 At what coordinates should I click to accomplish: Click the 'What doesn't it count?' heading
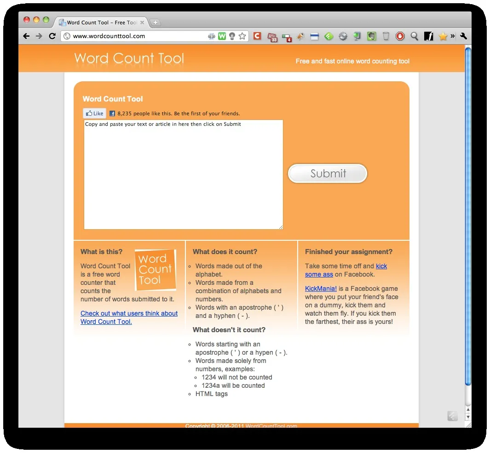tap(229, 330)
